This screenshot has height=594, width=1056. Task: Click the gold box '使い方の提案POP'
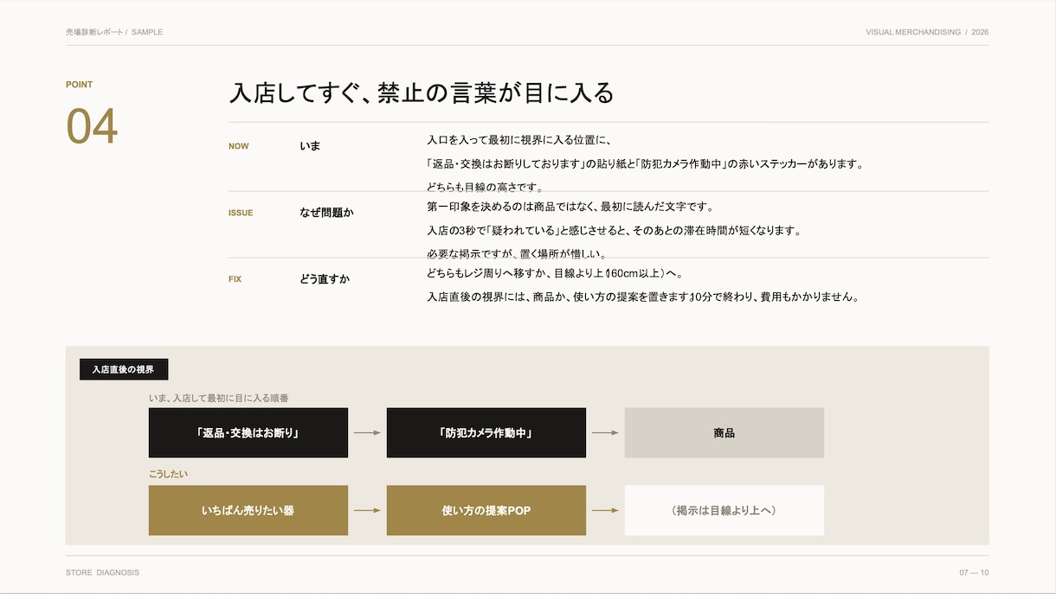[x=486, y=510]
